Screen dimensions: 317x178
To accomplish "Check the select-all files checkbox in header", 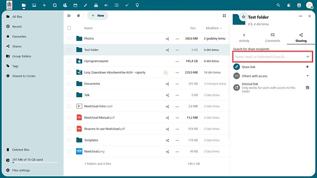I will [69, 28].
